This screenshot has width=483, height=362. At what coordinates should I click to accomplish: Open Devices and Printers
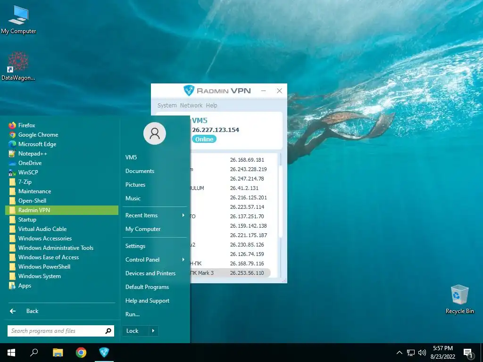pyautogui.click(x=150, y=273)
